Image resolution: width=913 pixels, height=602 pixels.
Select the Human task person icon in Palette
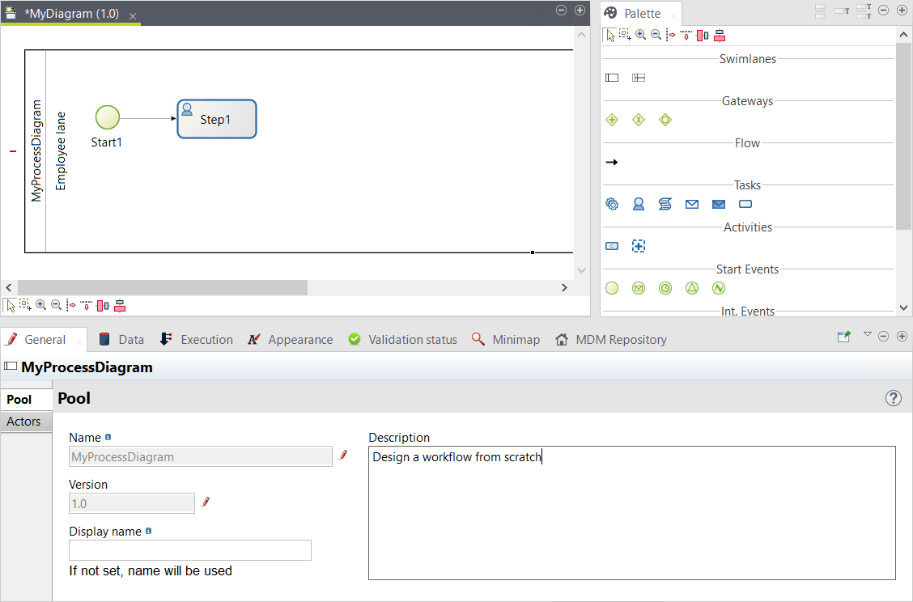tap(639, 204)
